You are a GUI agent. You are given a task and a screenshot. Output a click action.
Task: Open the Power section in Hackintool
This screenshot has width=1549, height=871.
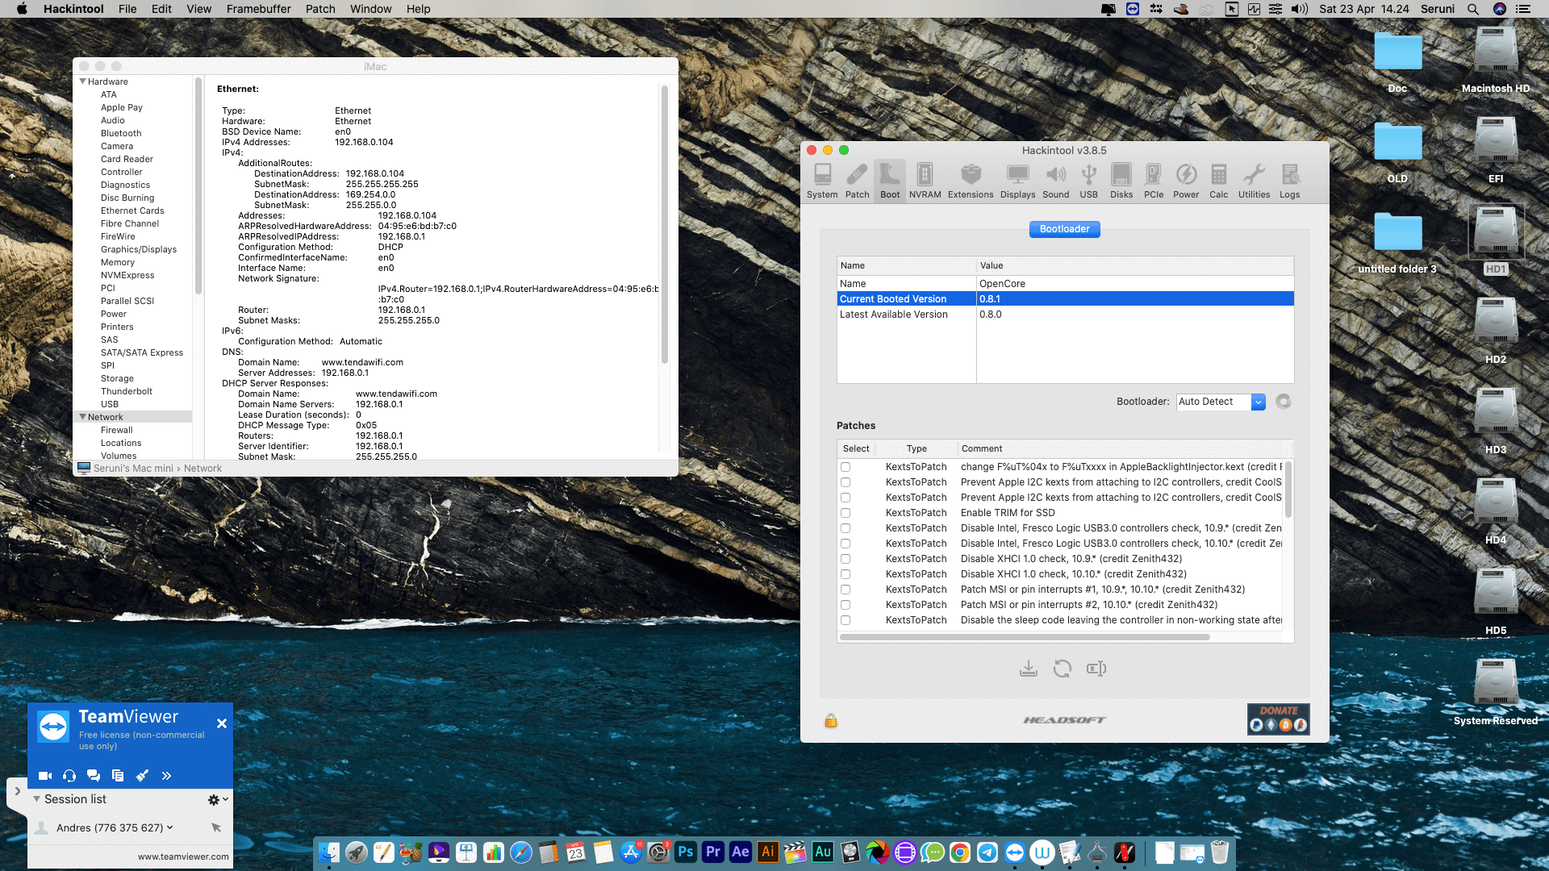[x=1186, y=181]
